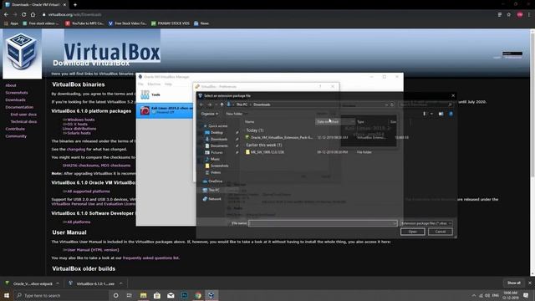Screen dimensions: 535x301
Task: Click the Cancel button in file dialog
Action: pyautogui.click(x=441, y=232)
